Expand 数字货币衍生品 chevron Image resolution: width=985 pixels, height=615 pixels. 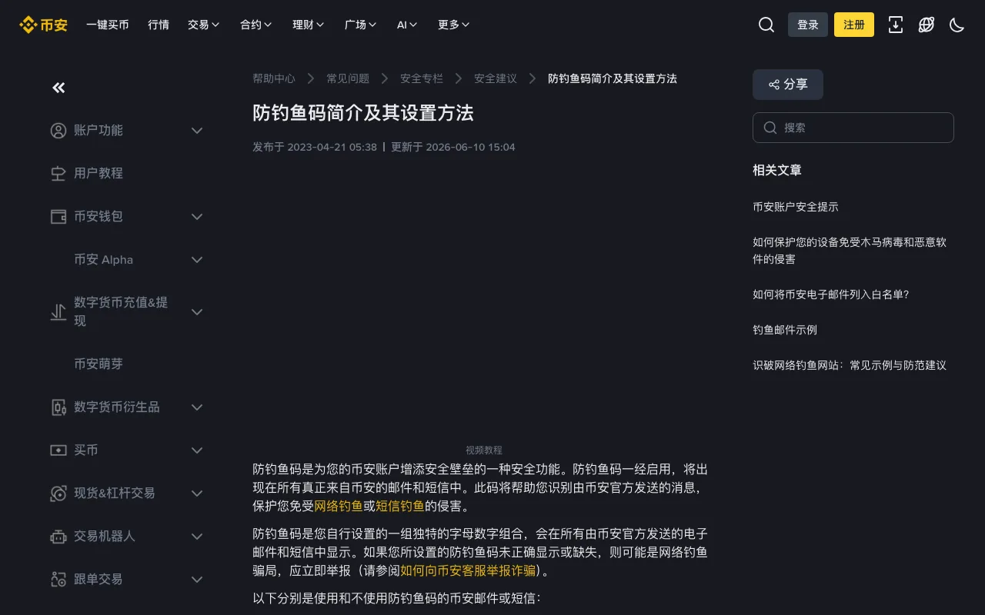(x=197, y=407)
